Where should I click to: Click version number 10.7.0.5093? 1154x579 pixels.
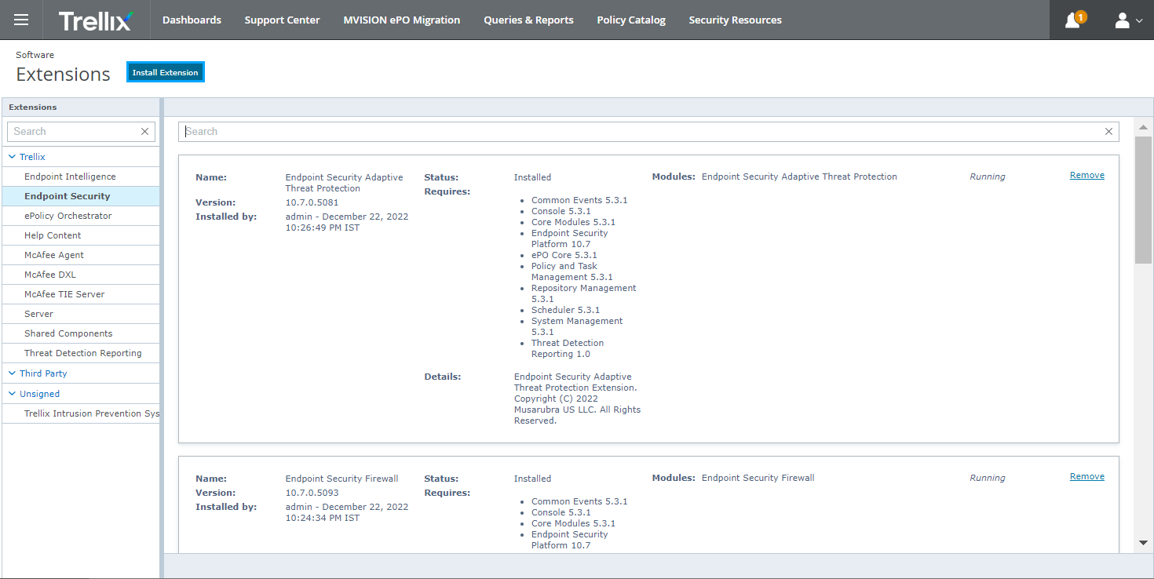point(312,493)
